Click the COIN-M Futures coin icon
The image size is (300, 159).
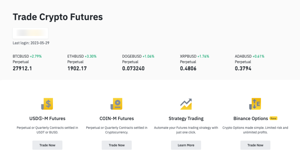(116, 104)
